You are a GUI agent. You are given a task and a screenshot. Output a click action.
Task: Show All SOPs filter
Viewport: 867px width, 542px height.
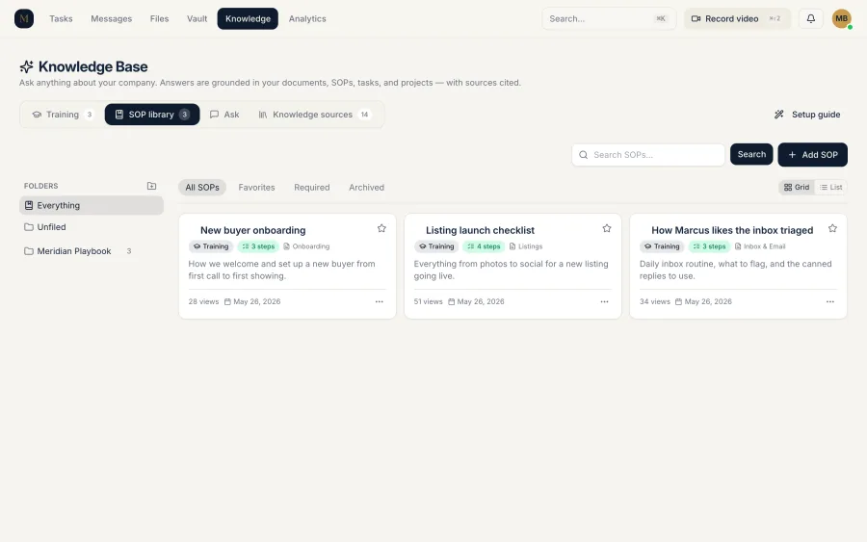(x=202, y=188)
